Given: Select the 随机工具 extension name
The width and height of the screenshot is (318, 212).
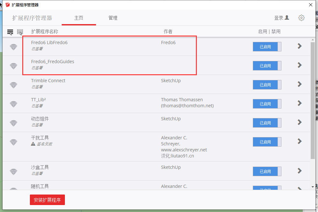Looking at the screenshot, I should 40,186.
